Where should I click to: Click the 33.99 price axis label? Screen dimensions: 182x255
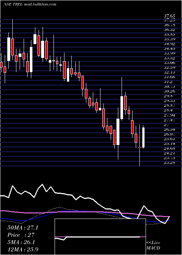coord(169,53)
